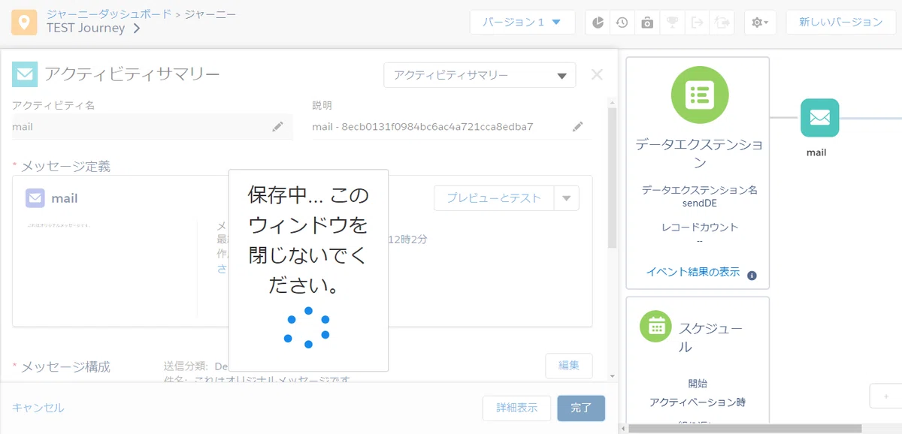This screenshot has height=434, width=902.
Task: Edit description with pencil icon
Action: pyautogui.click(x=577, y=127)
